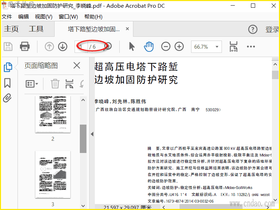
Task: Close the 页面缩略图 panel
Action: [77, 65]
